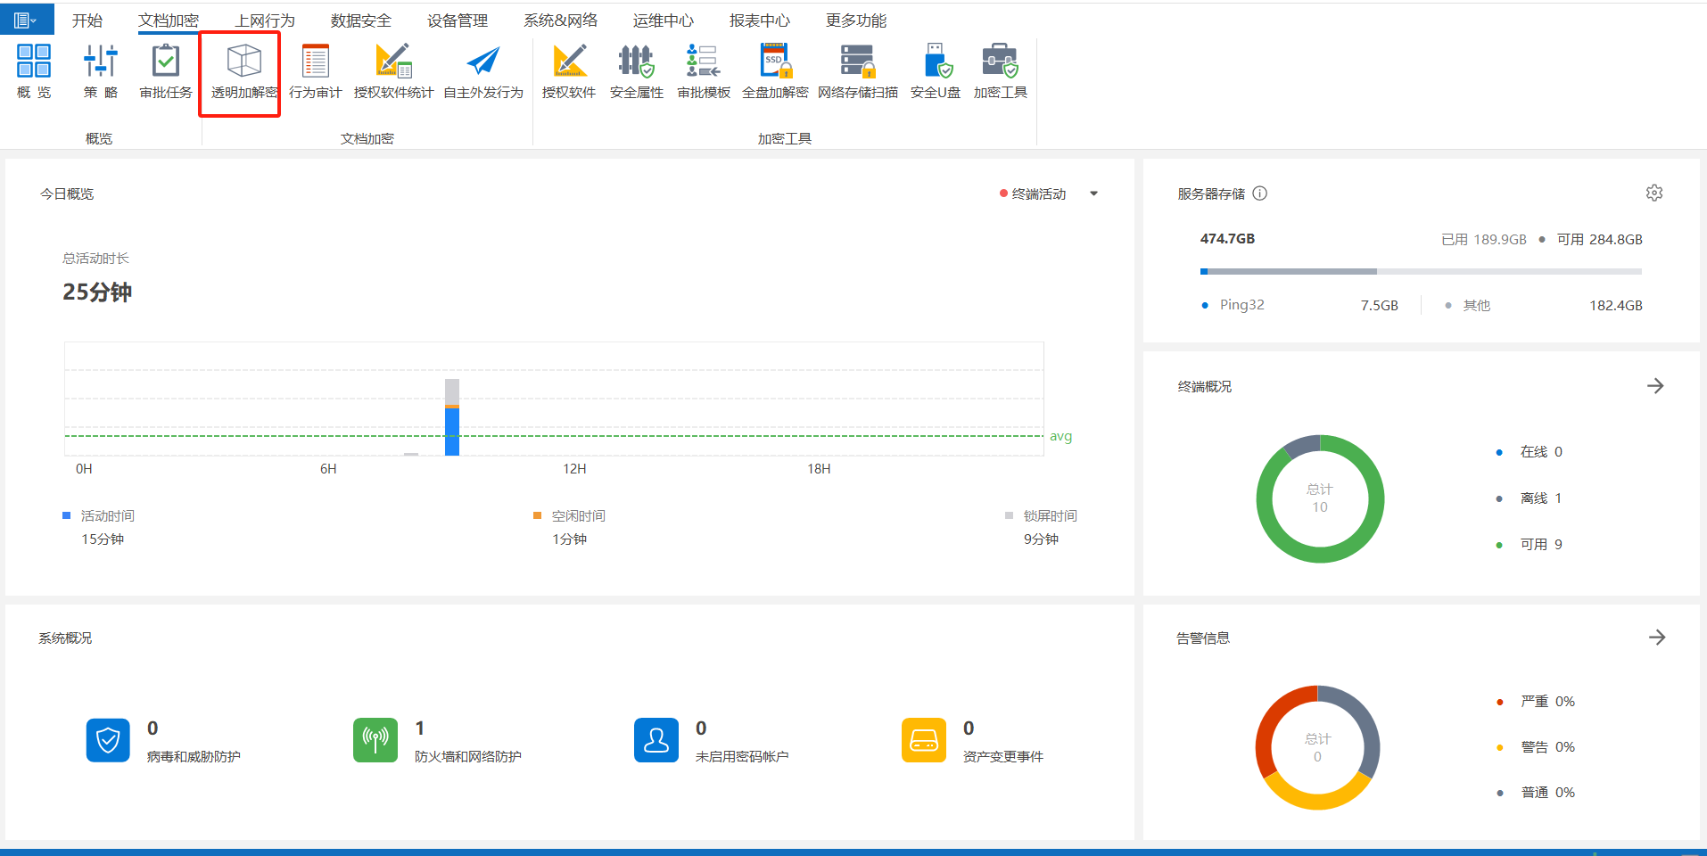The height and width of the screenshot is (856, 1707).
Task: Open 授权软件统计 in the ribbon
Action: pos(393,71)
